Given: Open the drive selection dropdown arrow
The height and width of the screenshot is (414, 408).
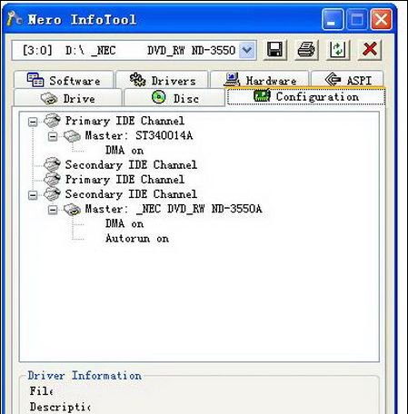Looking at the screenshot, I should 247,50.
